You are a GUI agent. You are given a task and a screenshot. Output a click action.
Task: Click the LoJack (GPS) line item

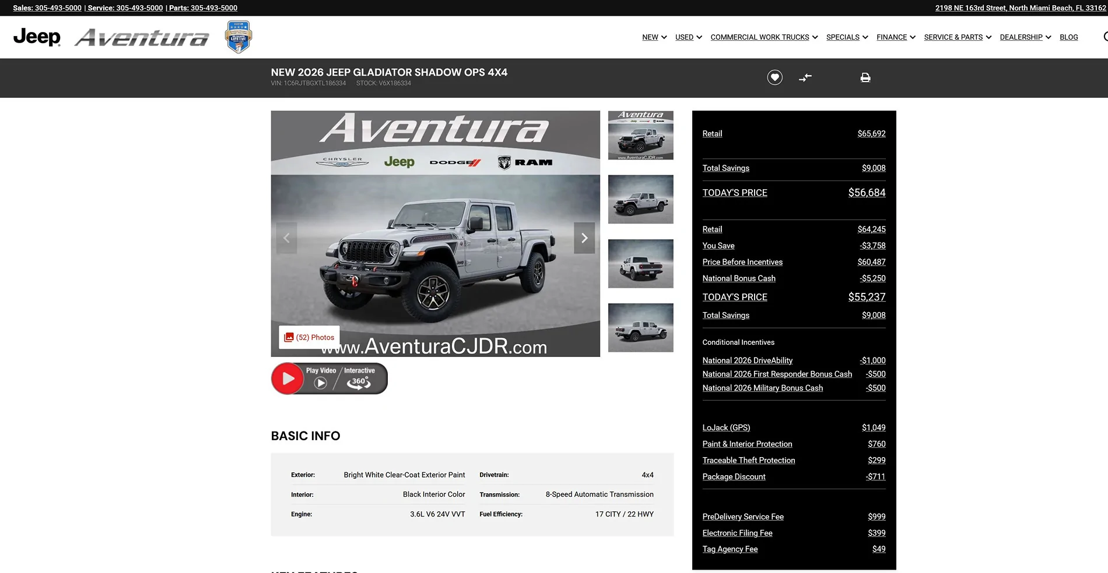coord(794,427)
